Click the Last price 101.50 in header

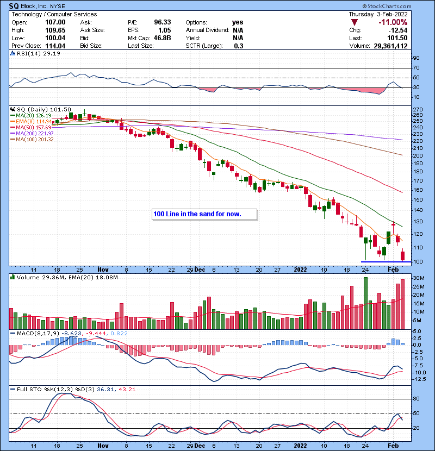[397, 38]
